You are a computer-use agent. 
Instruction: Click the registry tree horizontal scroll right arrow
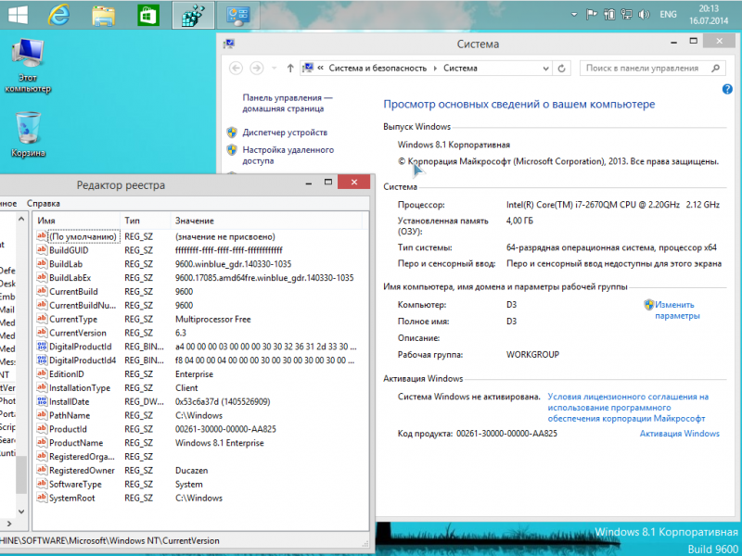[8, 524]
